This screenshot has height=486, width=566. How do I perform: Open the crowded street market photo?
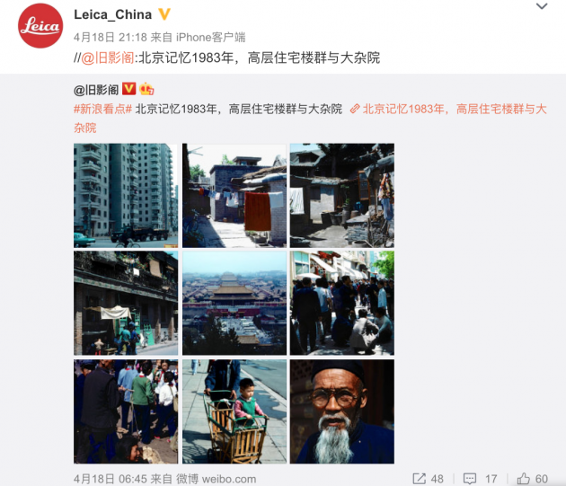point(342,304)
